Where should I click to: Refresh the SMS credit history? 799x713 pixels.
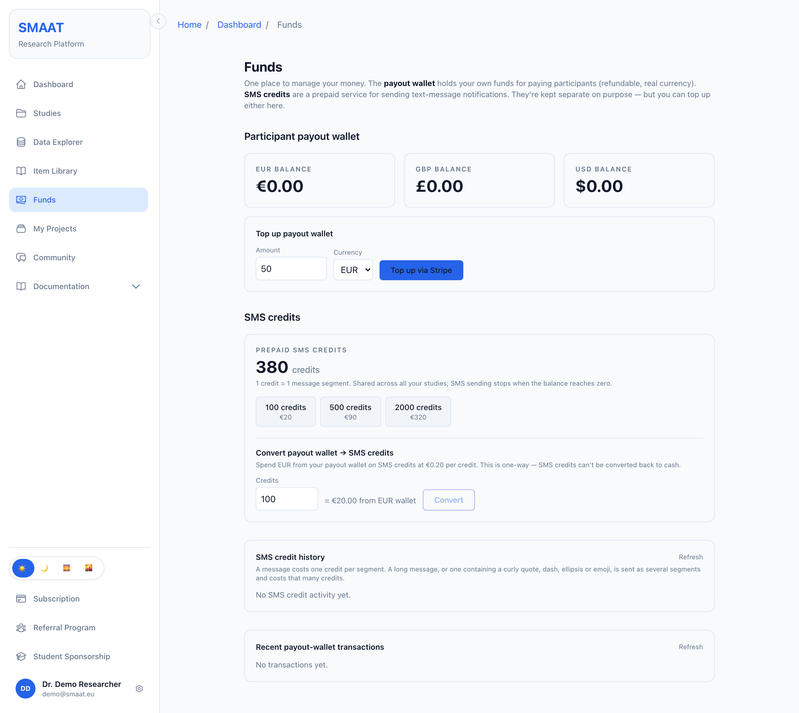691,557
